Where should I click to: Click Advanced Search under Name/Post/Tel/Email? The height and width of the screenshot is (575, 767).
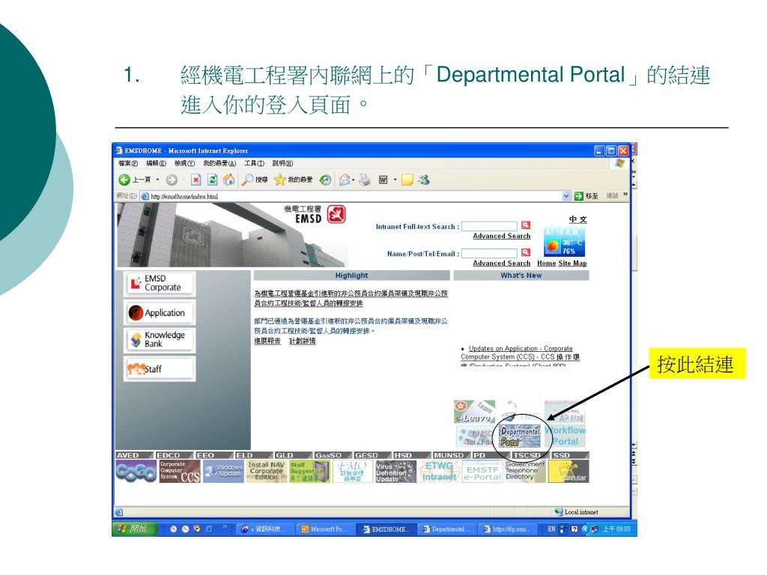pos(501,263)
